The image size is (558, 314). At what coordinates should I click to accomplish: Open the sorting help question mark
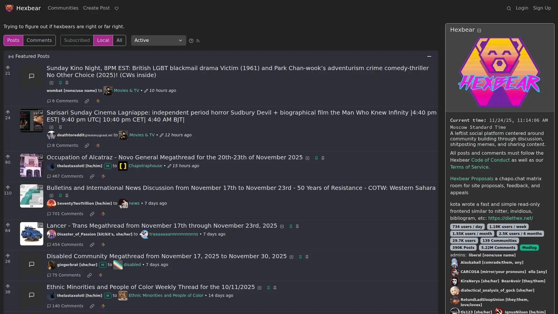tap(191, 41)
